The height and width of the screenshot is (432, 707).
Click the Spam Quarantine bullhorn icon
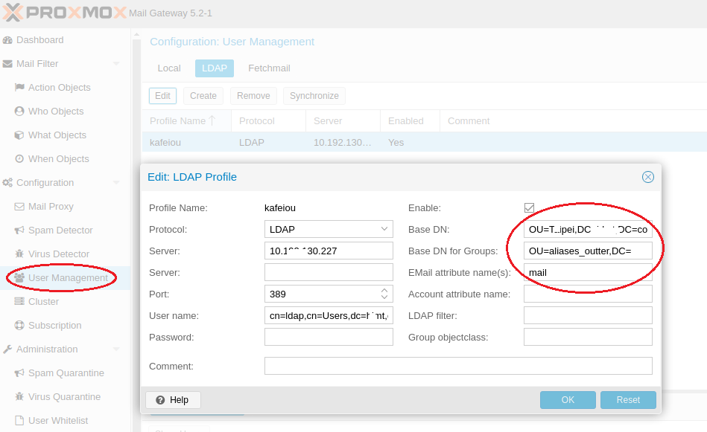[x=19, y=373]
